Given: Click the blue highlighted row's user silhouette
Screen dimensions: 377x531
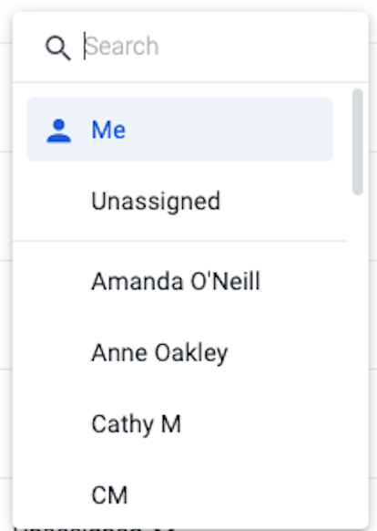Looking at the screenshot, I should [x=59, y=130].
